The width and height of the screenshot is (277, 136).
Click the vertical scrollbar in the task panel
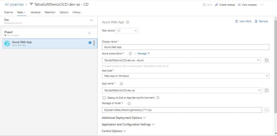point(276,67)
